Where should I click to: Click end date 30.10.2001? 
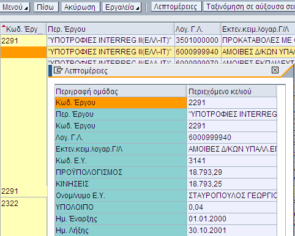coord(232,230)
